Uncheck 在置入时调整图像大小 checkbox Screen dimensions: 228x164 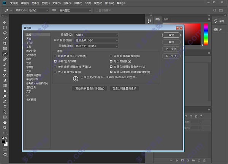(111, 67)
